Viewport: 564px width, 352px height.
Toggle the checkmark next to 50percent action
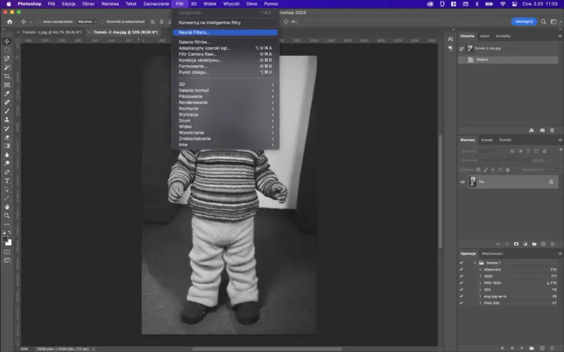click(x=462, y=270)
